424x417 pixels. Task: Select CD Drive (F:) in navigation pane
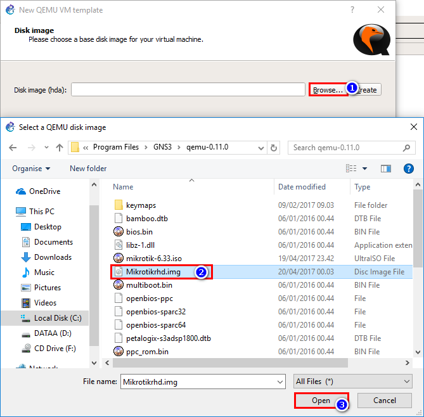pos(49,349)
